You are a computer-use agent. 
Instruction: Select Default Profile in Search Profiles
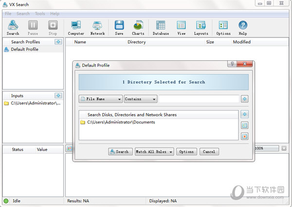(x=33, y=49)
